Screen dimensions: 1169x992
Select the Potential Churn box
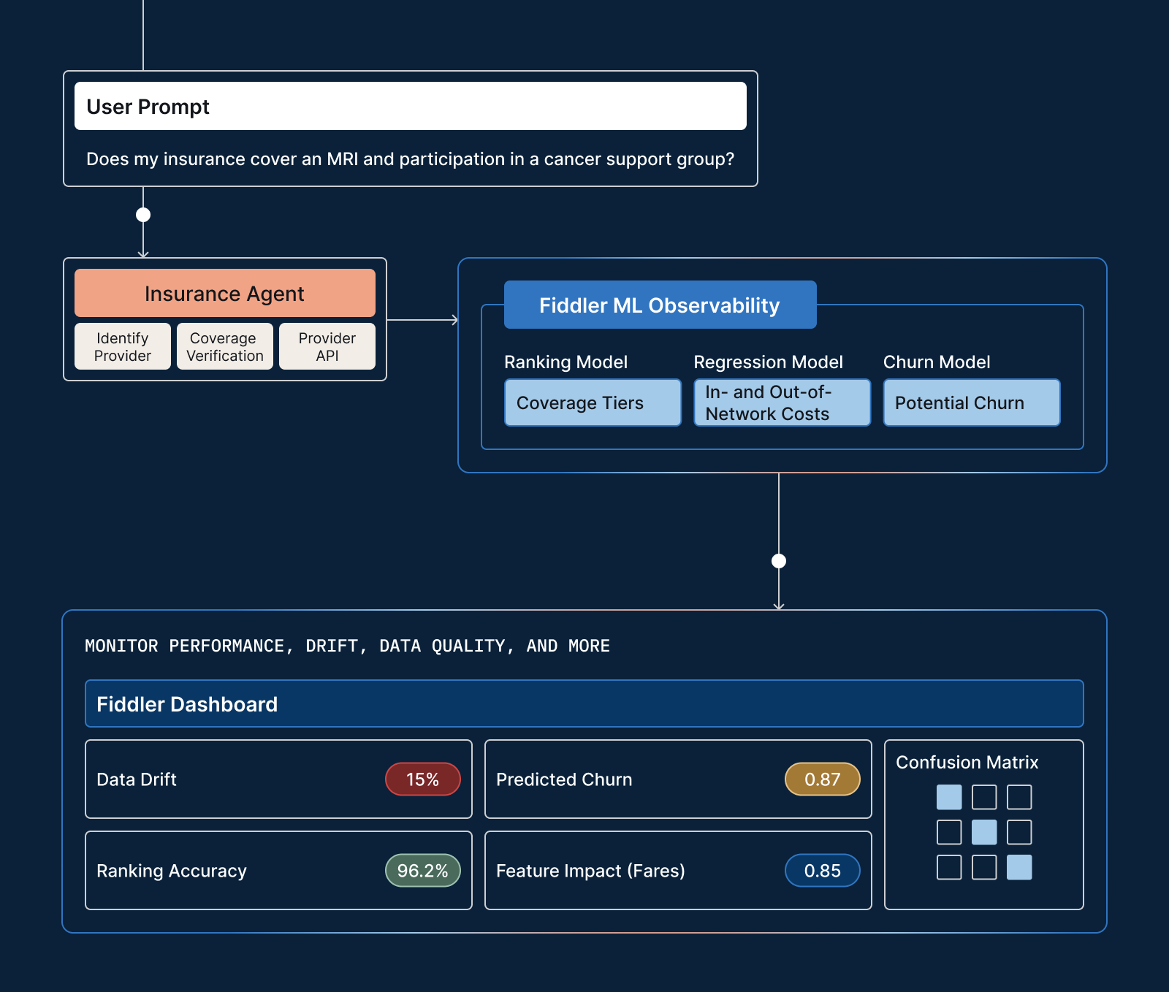click(x=972, y=402)
